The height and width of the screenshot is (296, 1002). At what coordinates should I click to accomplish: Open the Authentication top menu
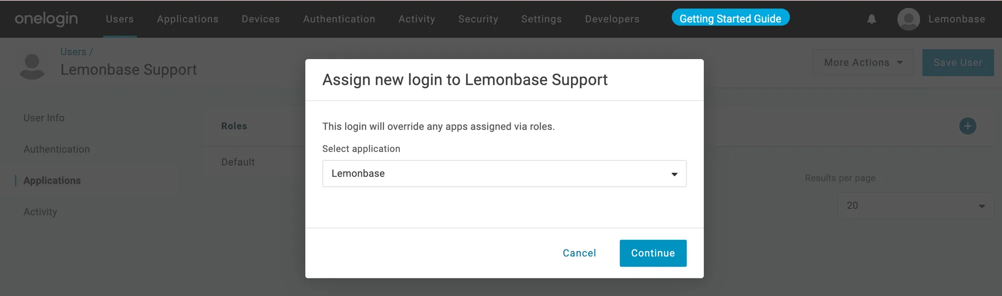click(339, 19)
